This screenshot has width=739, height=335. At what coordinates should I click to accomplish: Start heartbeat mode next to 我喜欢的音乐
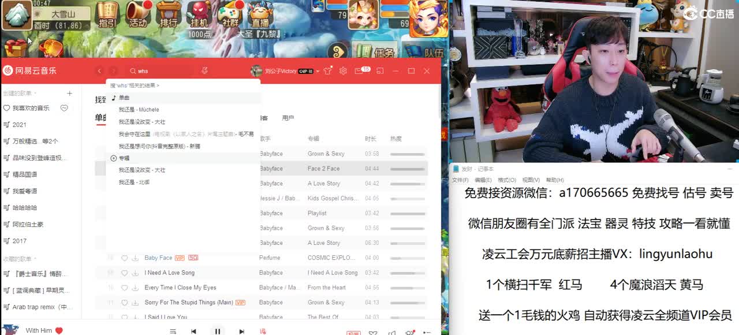[64, 108]
